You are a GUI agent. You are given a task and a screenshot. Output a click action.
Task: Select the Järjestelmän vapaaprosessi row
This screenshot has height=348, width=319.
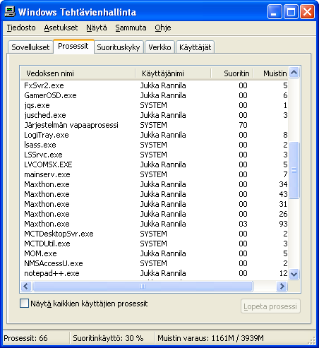pos(154,125)
